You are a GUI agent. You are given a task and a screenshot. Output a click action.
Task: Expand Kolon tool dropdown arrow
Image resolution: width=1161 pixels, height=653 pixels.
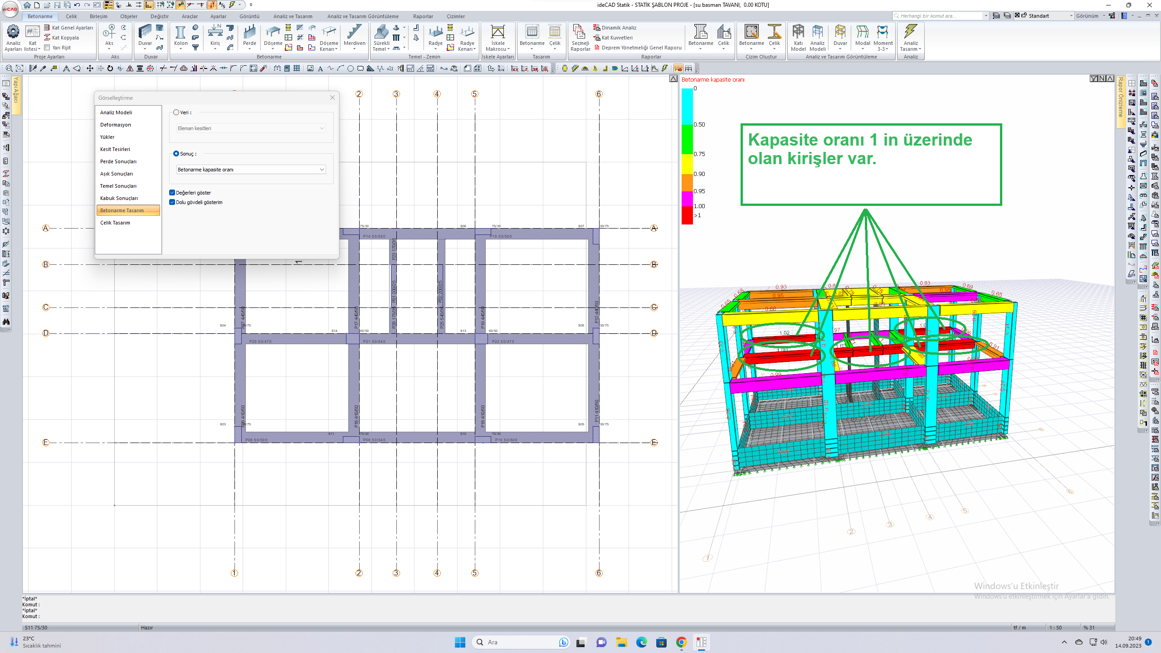point(180,49)
